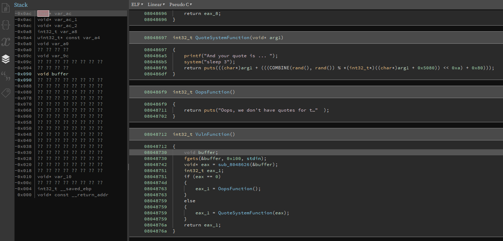Click the fgets call in VulnFunction

coord(191,159)
